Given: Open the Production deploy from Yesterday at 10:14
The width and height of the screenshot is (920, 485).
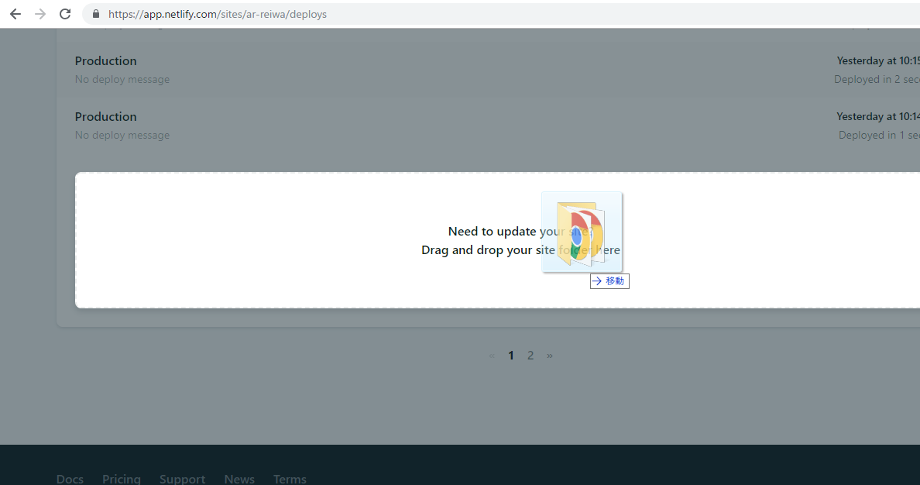Looking at the screenshot, I should 105,117.
